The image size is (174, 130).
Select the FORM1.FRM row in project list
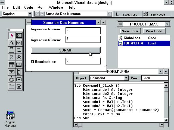point(144,43)
